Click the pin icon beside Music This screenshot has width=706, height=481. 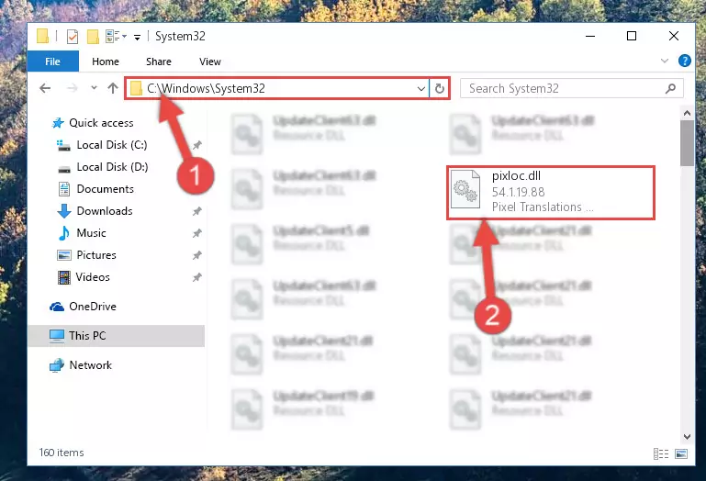(x=196, y=233)
